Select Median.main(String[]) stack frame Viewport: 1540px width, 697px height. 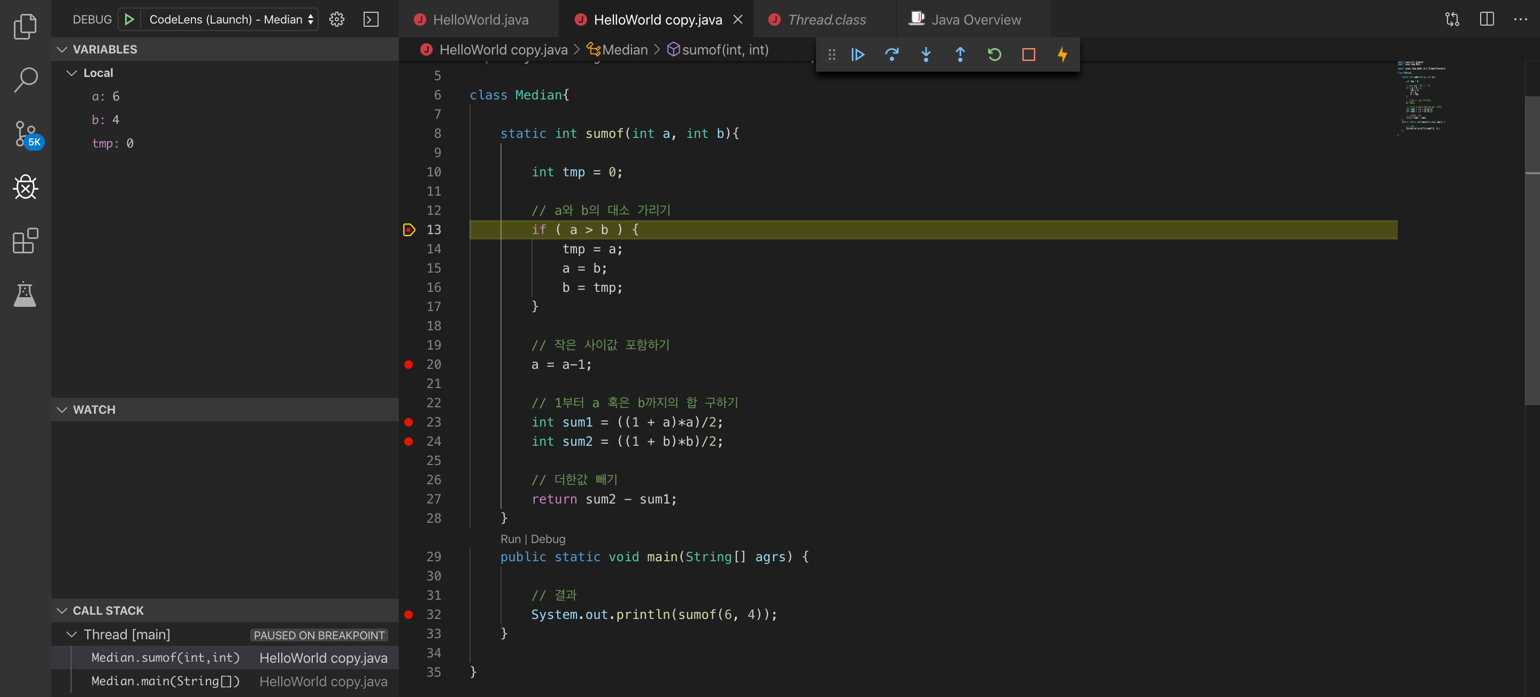tap(225, 681)
